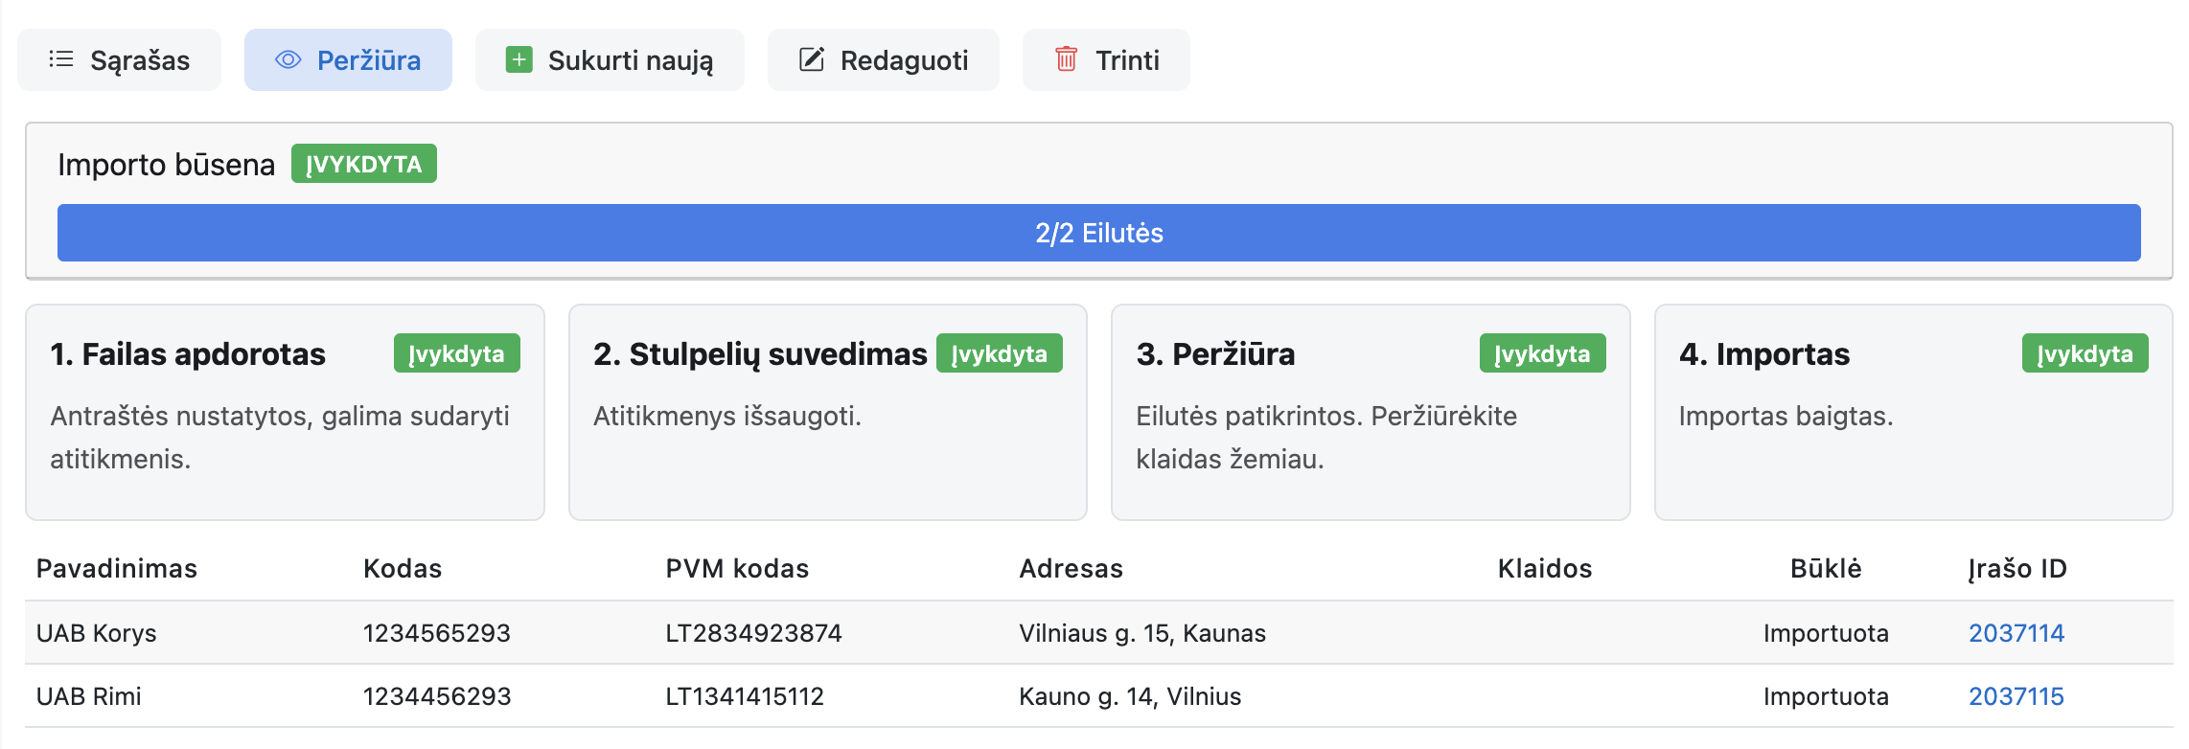Open record ID 2037115 link
Image resolution: width=2189 pixels, height=749 pixels.
pyautogui.click(x=2016, y=696)
